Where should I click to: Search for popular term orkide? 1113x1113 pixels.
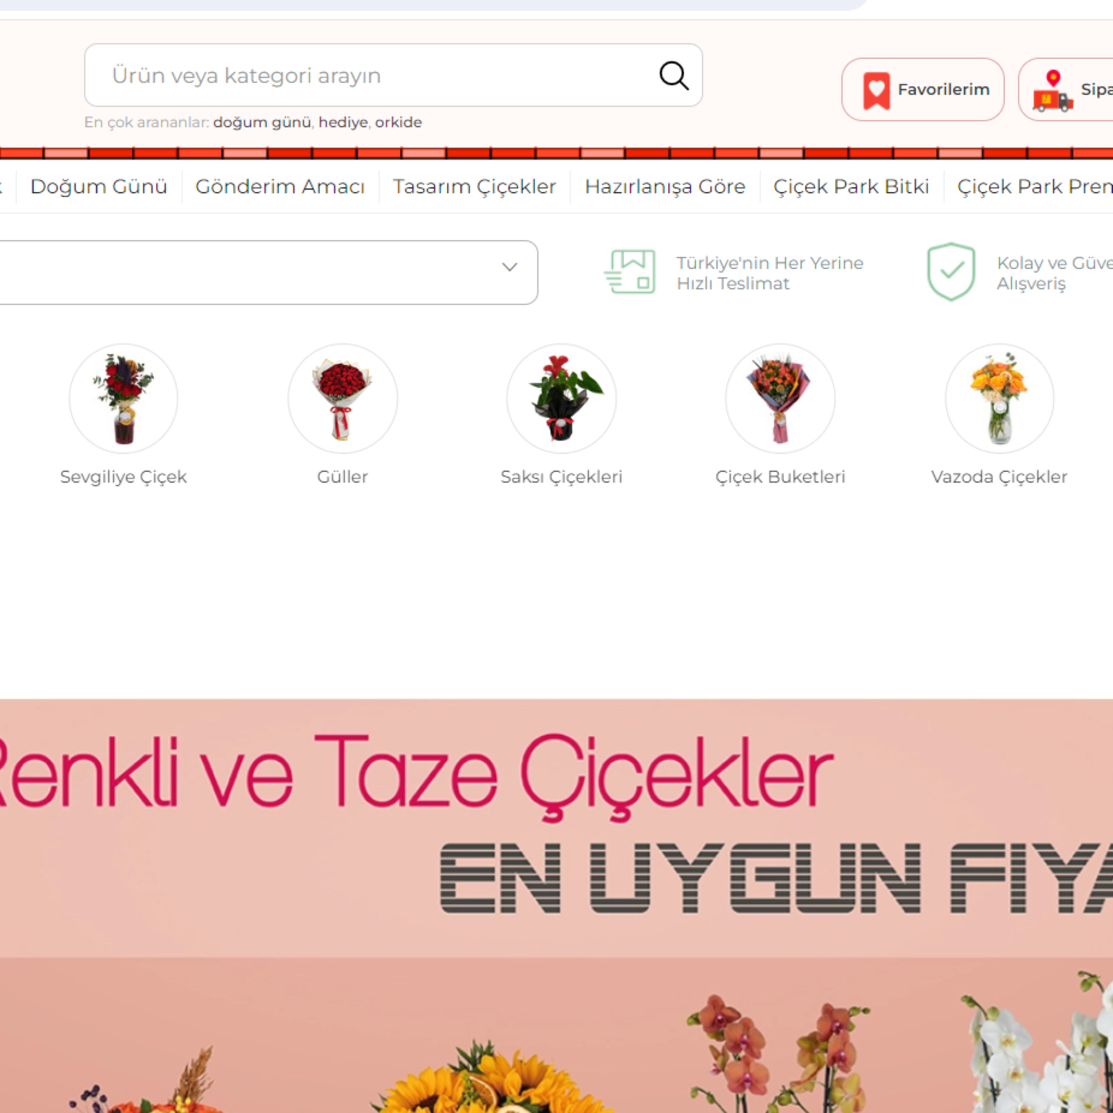point(398,122)
